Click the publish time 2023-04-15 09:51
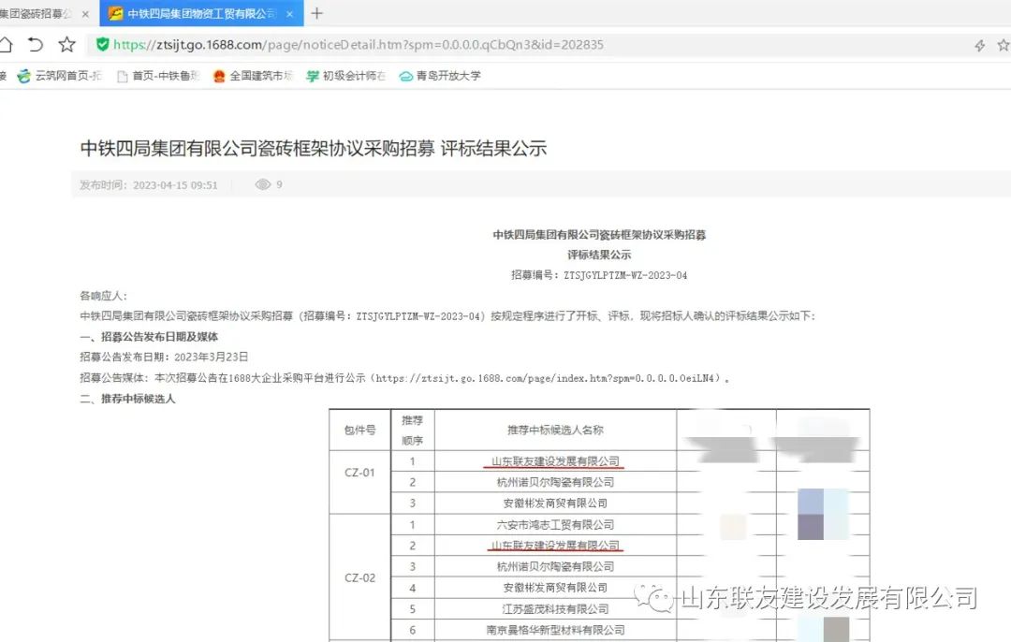 (175, 185)
